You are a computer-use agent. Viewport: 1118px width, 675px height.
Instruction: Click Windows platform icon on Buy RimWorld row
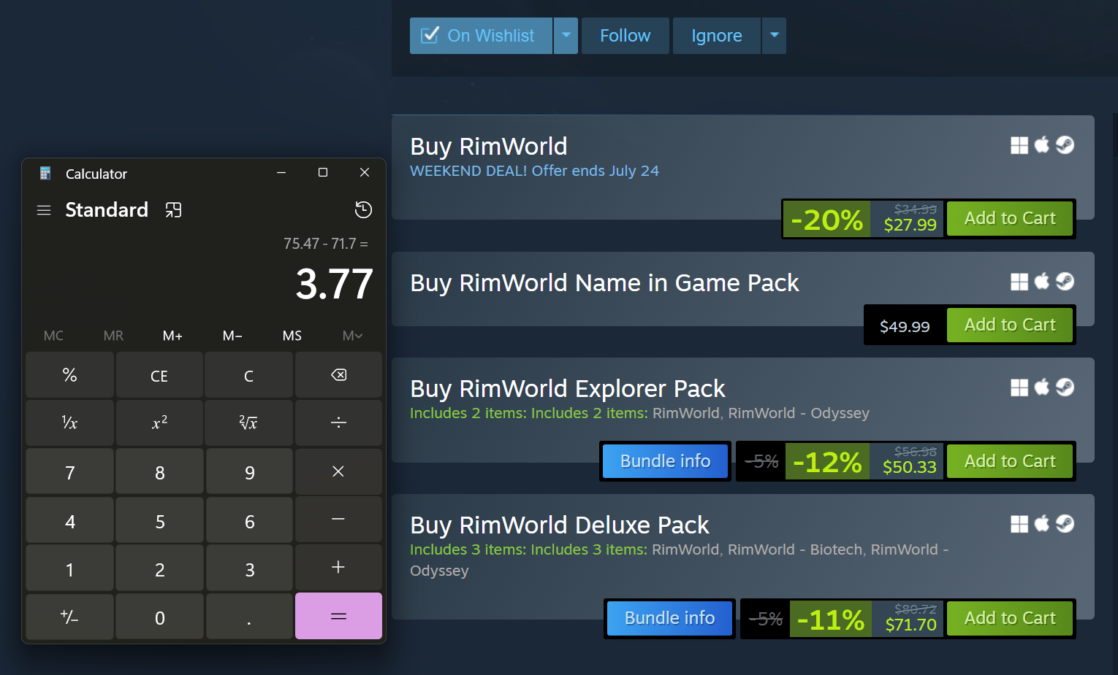click(x=1019, y=145)
